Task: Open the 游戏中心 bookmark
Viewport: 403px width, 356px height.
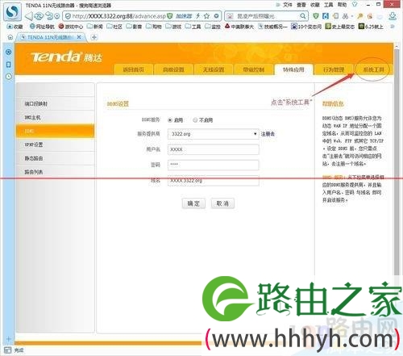Action: tap(71, 27)
